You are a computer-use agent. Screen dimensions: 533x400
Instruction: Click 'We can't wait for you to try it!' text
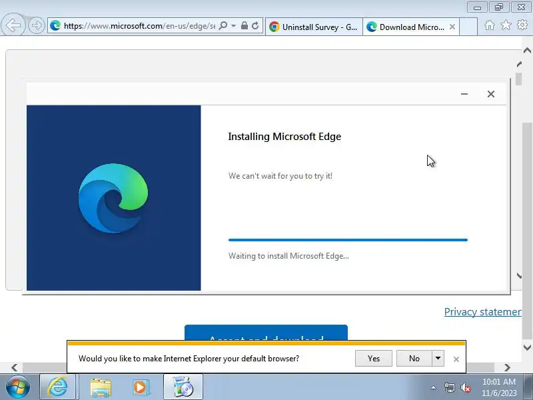click(280, 176)
